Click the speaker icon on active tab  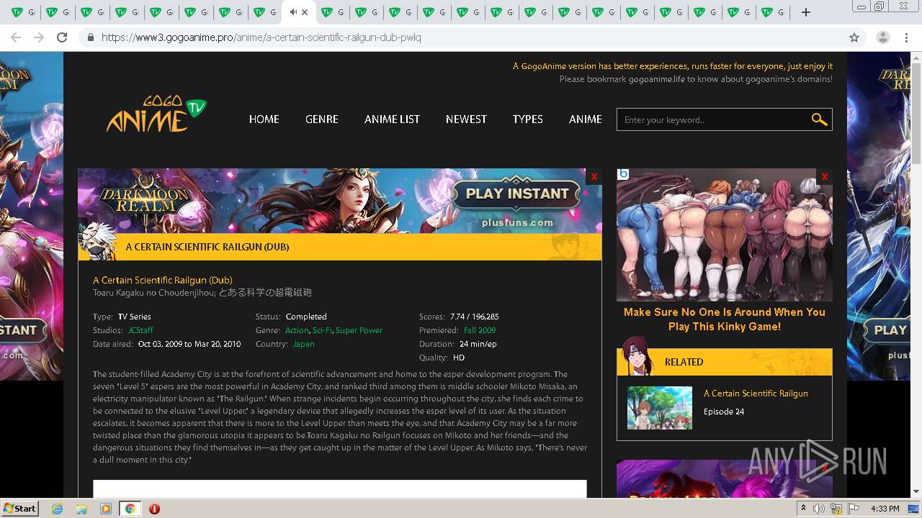(x=293, y=12)
